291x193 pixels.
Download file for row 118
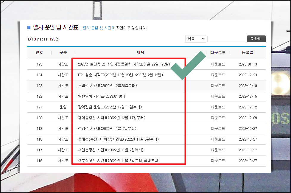click(218, 139)
